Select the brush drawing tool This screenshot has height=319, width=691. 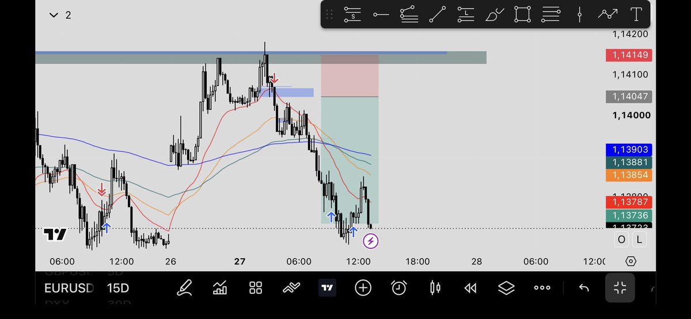(x=494, y=14)
